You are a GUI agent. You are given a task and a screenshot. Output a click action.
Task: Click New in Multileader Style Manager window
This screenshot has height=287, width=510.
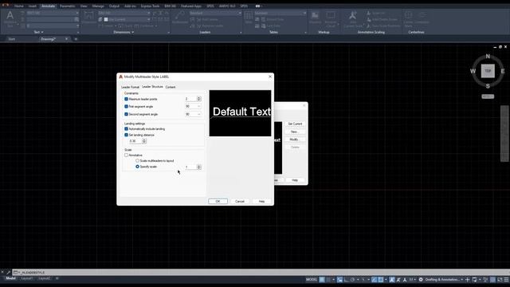pos(295,132)
